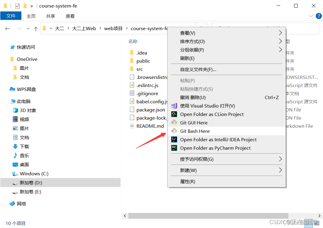Select Git GUI Here menu entry
323x228 pixels.
click(x=226, y=123)
